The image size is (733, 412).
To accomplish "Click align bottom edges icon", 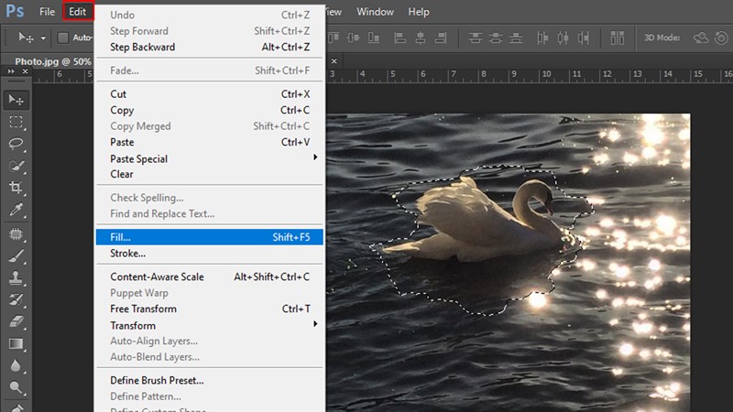I will tap(374, 38).
